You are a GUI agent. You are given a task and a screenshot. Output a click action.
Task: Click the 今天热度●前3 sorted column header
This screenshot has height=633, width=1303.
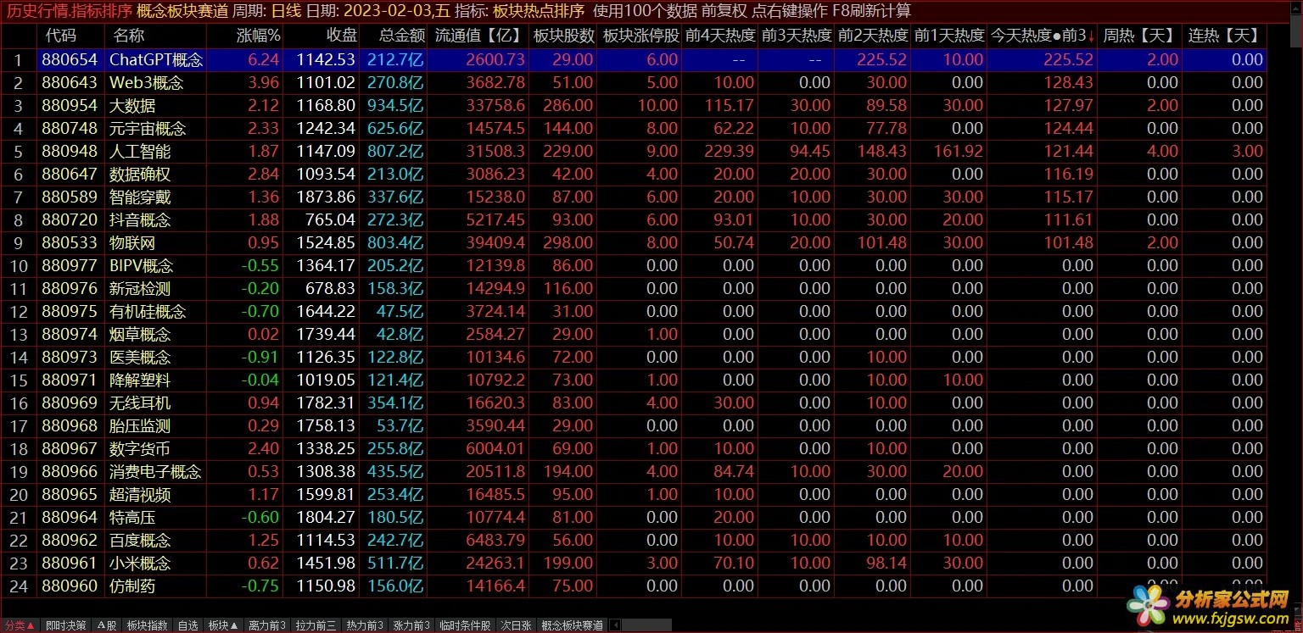pos(1043,36)
